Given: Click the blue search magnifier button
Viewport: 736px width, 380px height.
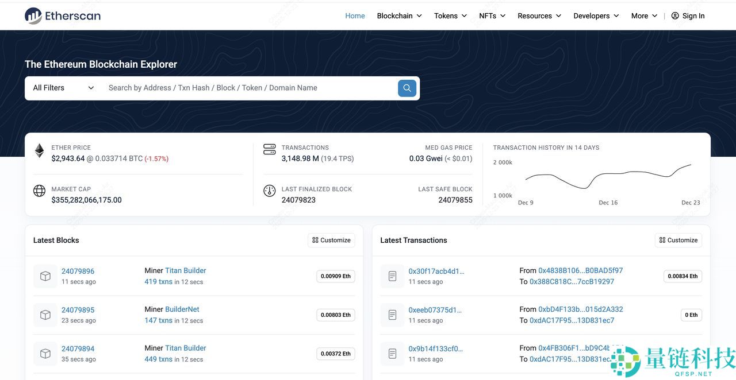Looking at the screenshot, I should click(407, 88).
